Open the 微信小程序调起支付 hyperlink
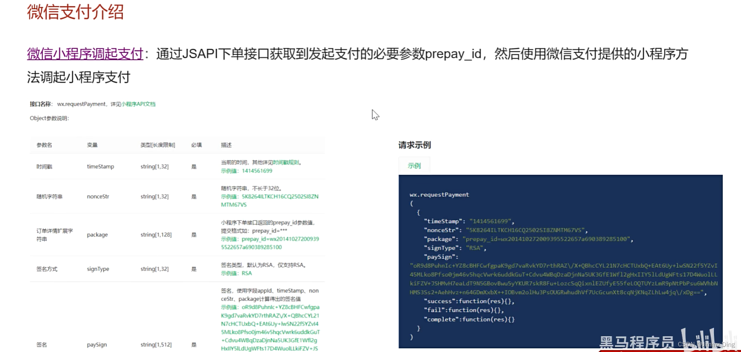Image resolution: width=741 pixels, height=352 pixels. pyautogui.click(x=85, y=54)
